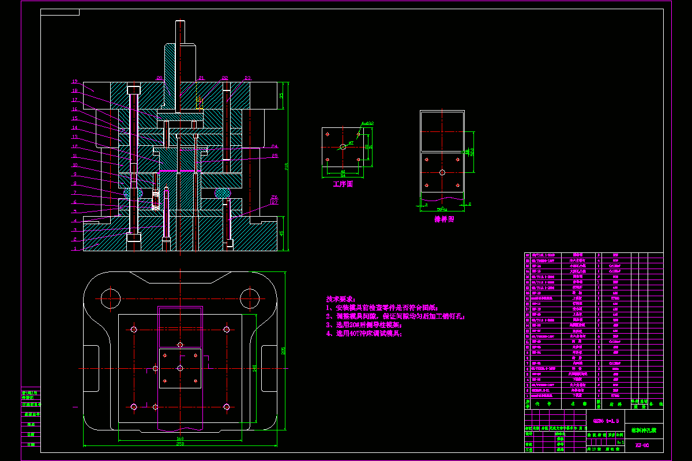Select the '45' lower plate dimension
Viewport: 692px width, 461px height.
[281, 233]
